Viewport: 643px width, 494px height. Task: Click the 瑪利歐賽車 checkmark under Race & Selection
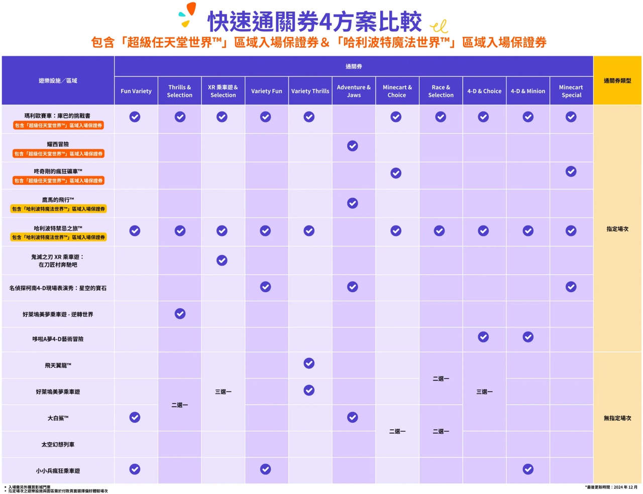441,117
